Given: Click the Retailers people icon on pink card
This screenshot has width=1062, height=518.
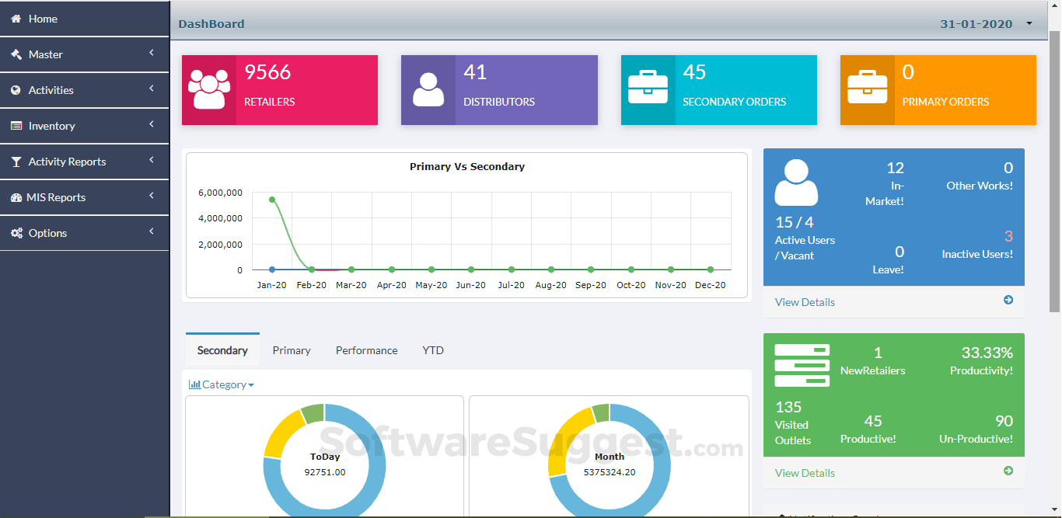Looking at the screenshot, I should click(210, 87).
